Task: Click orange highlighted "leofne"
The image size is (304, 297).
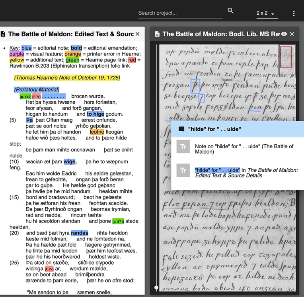Action: click(x=97, y=132)
